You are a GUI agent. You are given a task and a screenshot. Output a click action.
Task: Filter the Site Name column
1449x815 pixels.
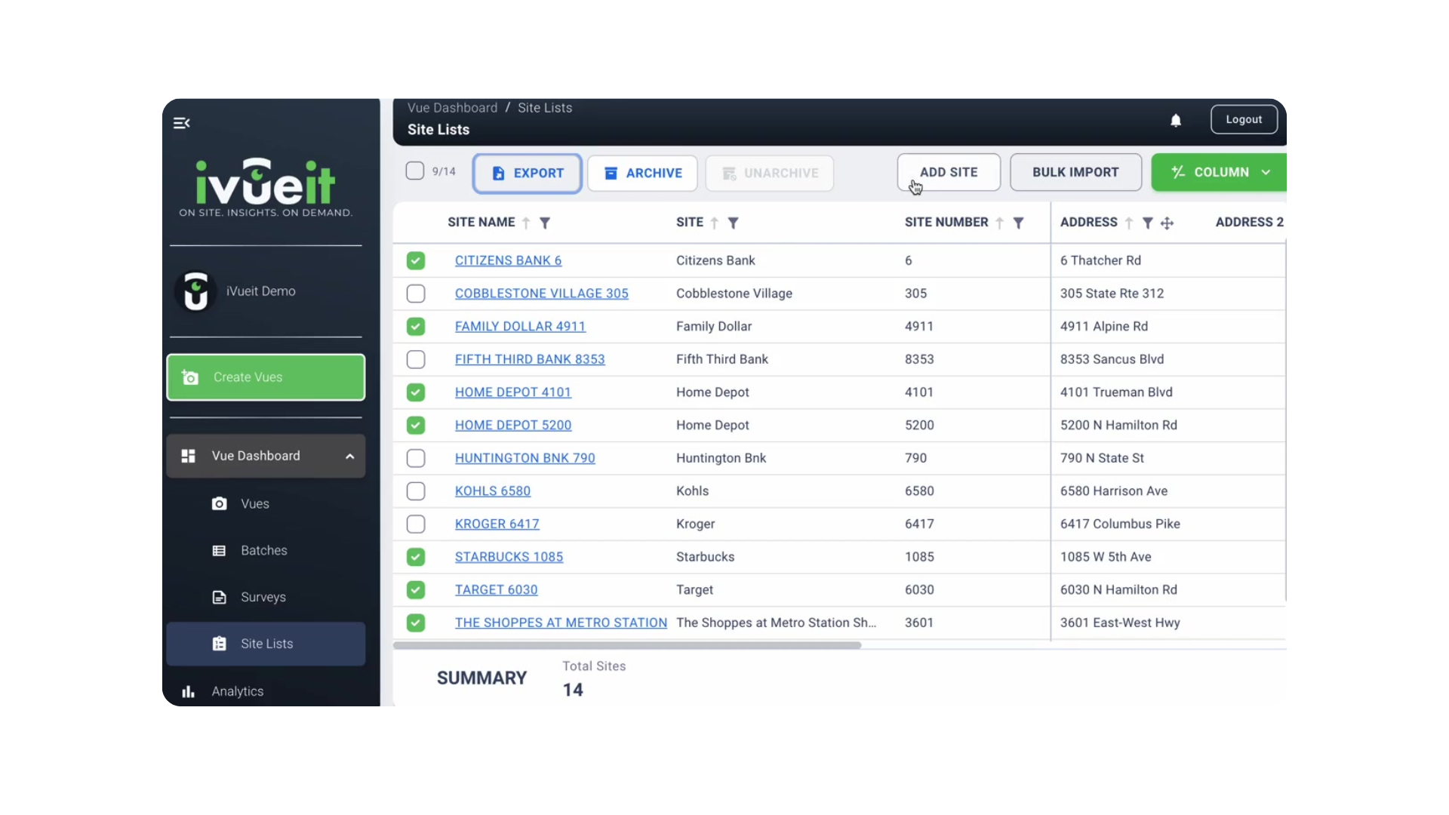[x=545, y=223]
